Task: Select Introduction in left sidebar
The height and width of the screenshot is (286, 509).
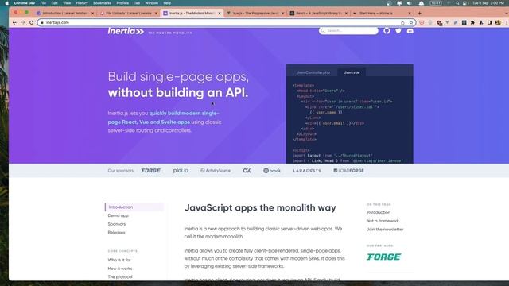Action: coord(134,207)
